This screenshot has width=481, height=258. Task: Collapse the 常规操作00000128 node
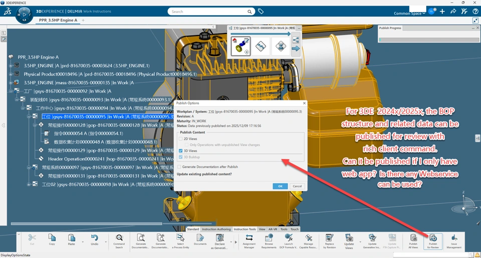35,125
